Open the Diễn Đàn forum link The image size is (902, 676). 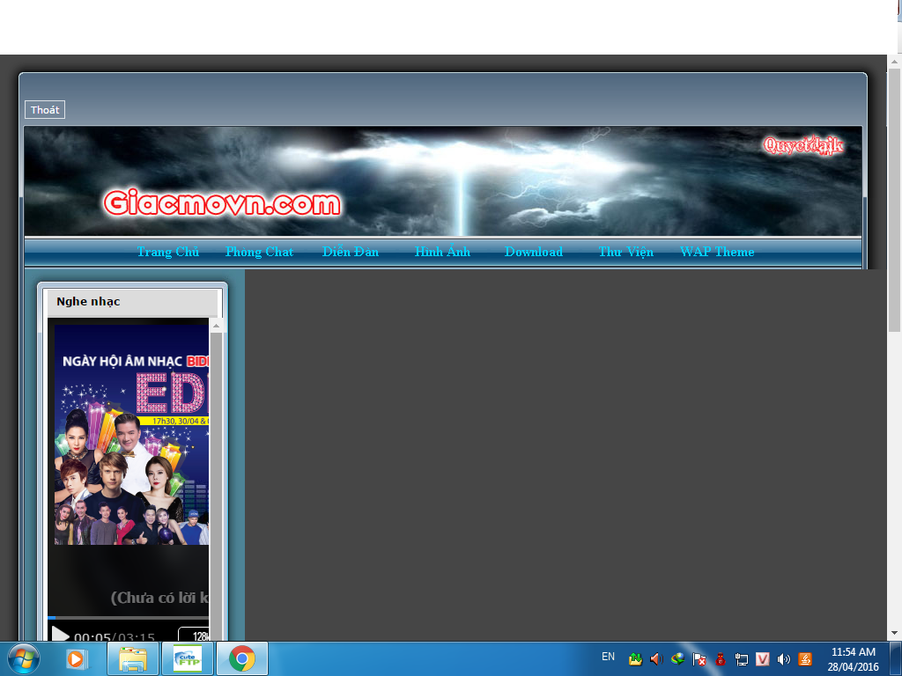click(x=351, y=252)
